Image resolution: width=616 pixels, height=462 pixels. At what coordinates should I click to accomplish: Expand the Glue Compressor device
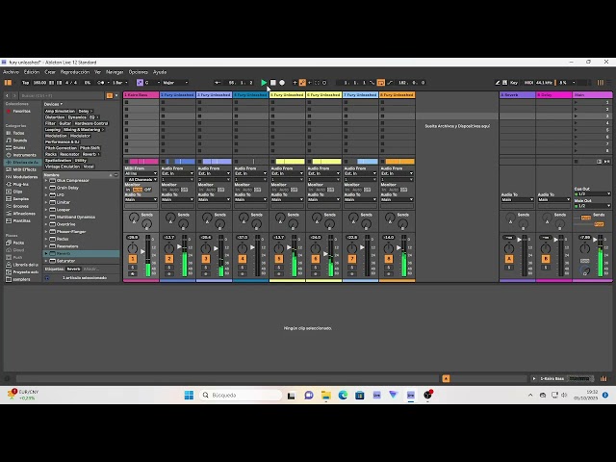pos(46,181)
